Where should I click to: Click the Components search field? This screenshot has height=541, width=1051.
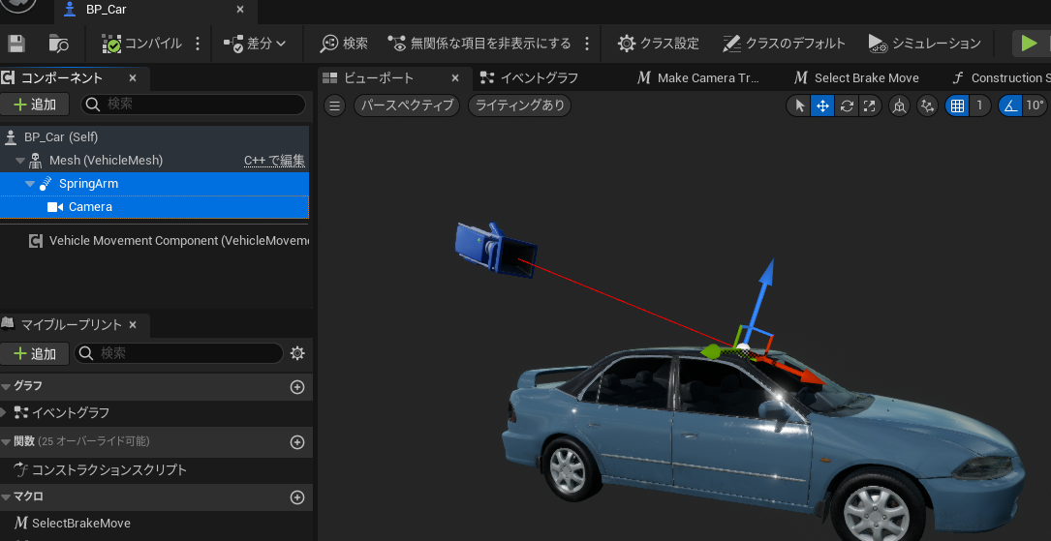(x=193, y=105)
